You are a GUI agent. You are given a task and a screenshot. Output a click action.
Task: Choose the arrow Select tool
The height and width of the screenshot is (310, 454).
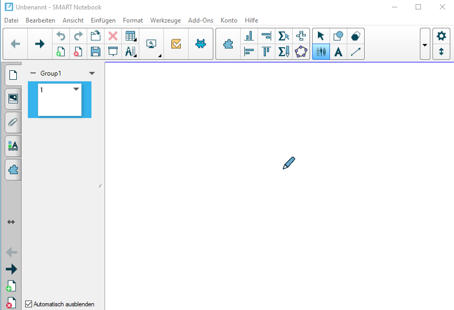pos(321,36)
